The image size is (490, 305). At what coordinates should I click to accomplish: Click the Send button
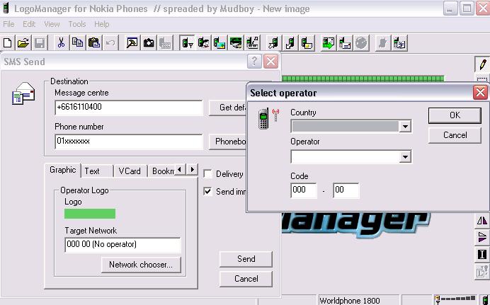click(x=246, y=259)
